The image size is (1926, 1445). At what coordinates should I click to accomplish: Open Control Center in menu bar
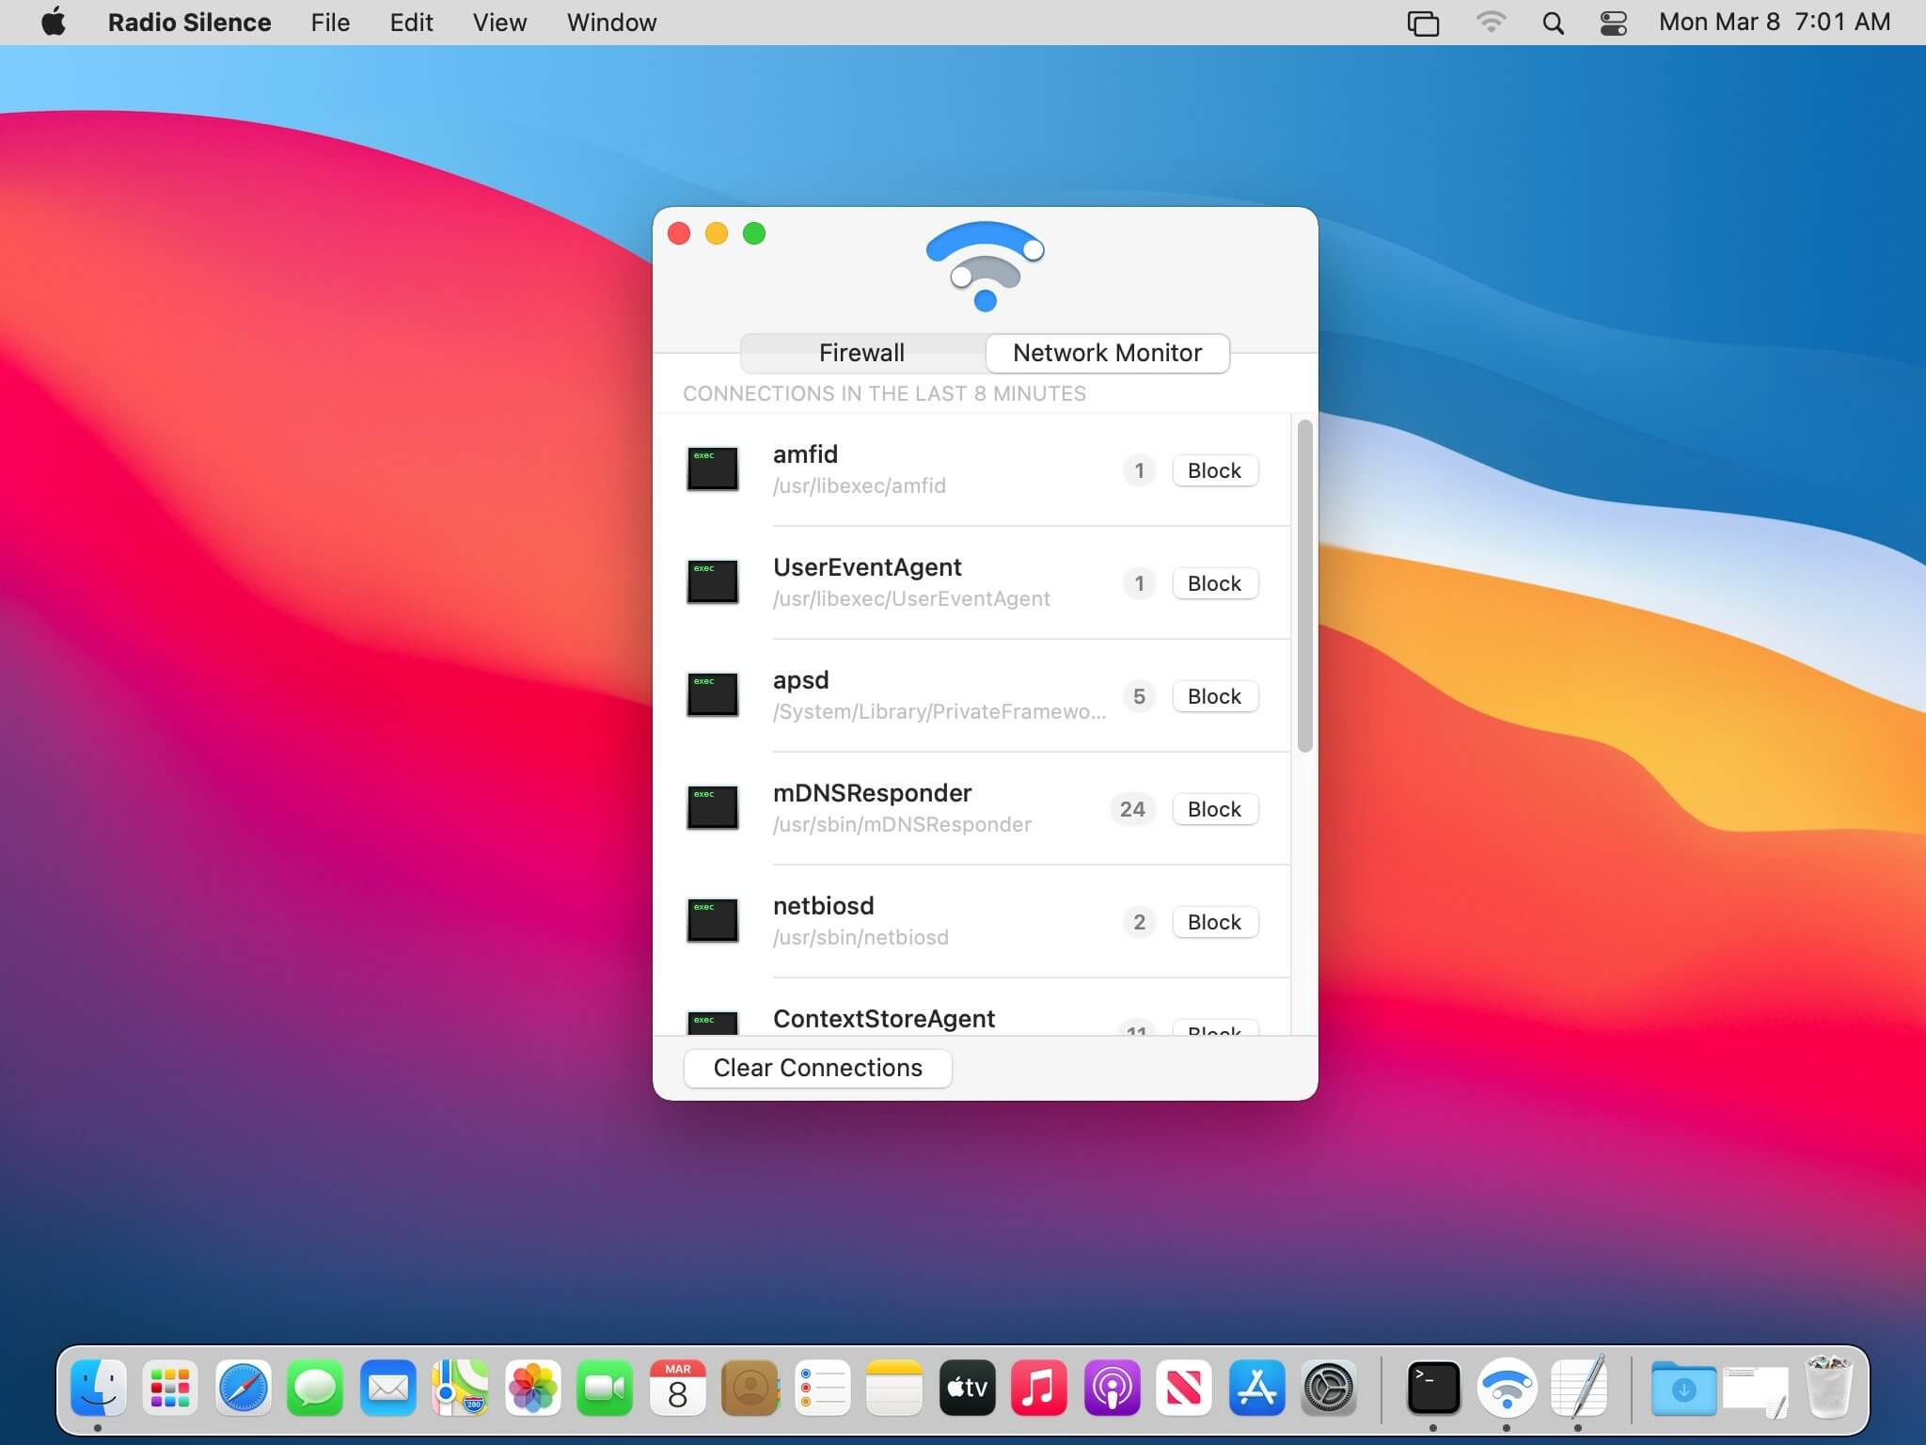pos(1614,23)
